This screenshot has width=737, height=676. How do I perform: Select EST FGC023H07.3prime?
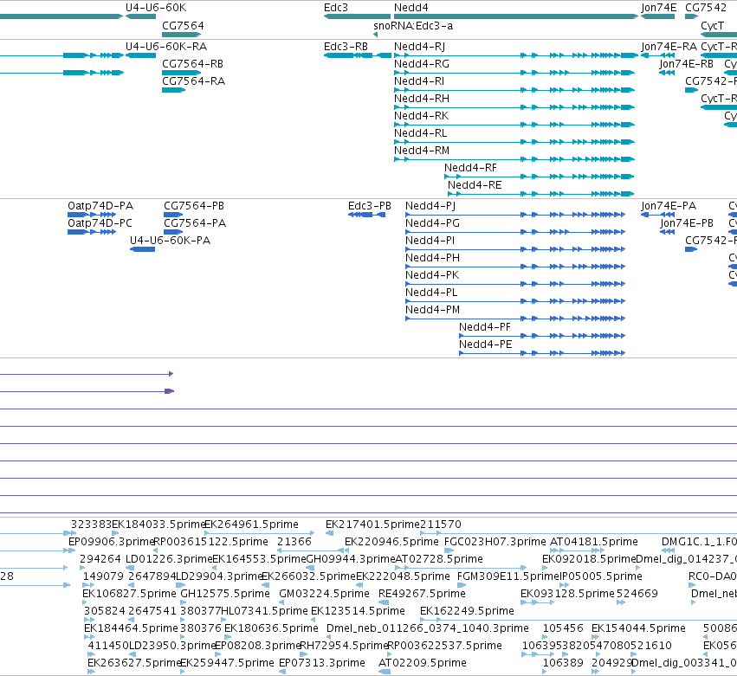(449, 550)
